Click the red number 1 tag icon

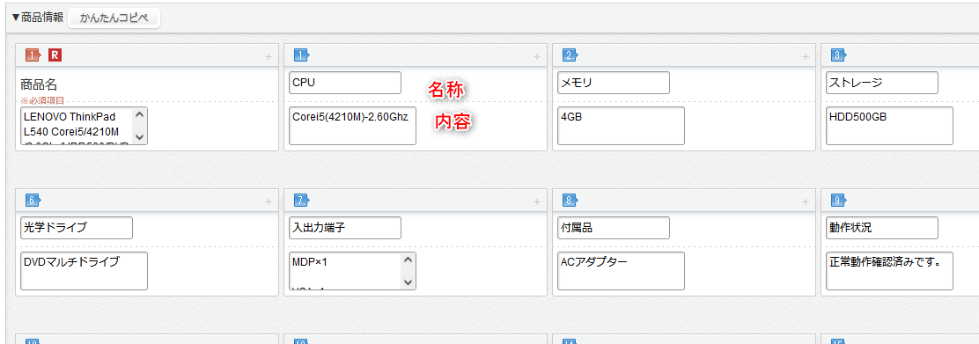33,55
